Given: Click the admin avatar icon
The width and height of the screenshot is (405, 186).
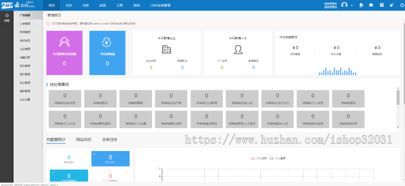Looking at the screenshot, I should [344, 5].
